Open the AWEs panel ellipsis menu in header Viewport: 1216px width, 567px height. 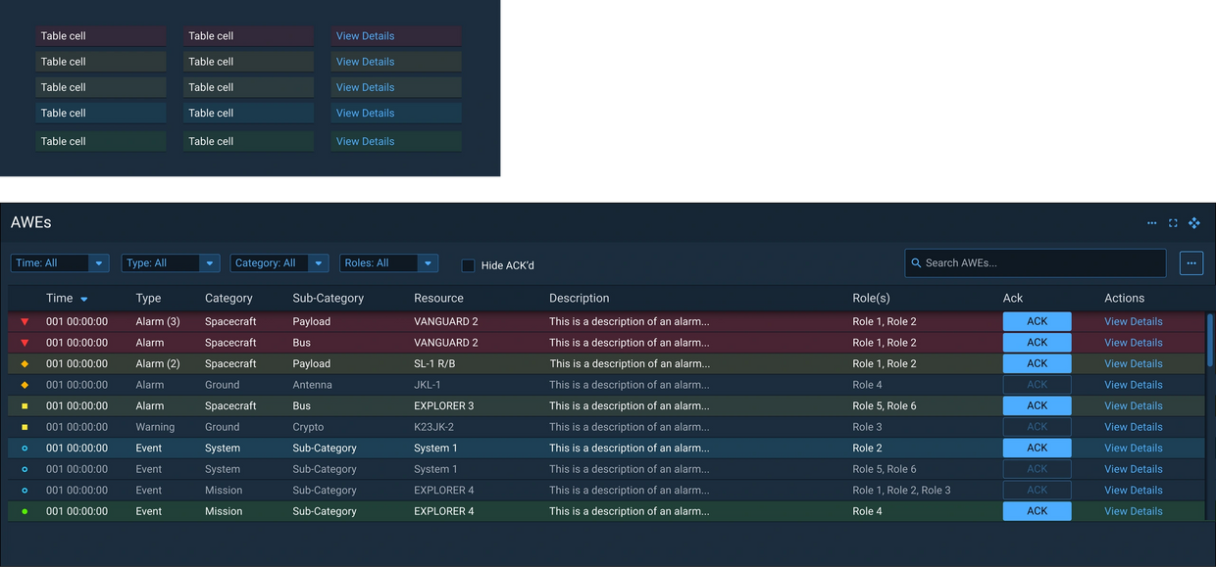tap(1151, 223)
